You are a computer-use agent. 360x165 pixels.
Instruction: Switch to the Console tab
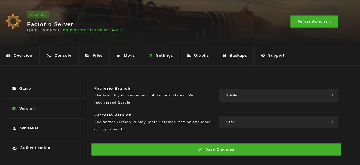(x=59, y=56)
